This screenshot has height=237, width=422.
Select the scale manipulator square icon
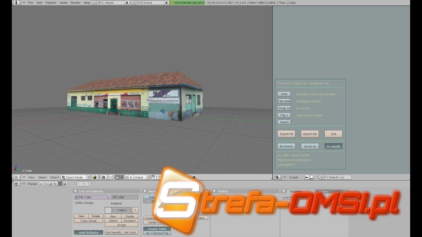click(x=131, y=177)
